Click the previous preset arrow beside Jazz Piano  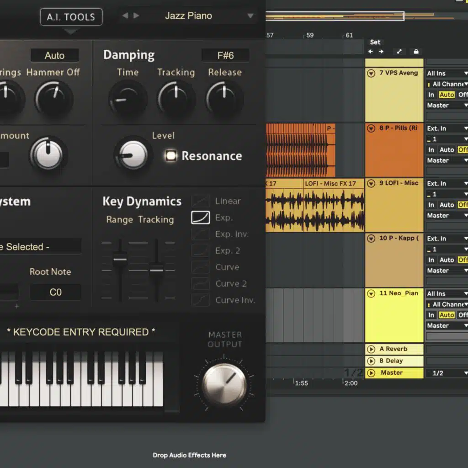coord(125,16)
